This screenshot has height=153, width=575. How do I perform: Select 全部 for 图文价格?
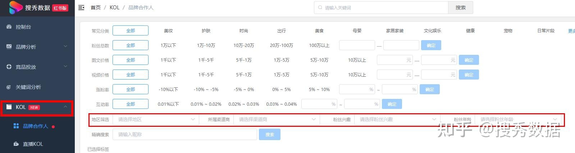click(x=131, y=60)
